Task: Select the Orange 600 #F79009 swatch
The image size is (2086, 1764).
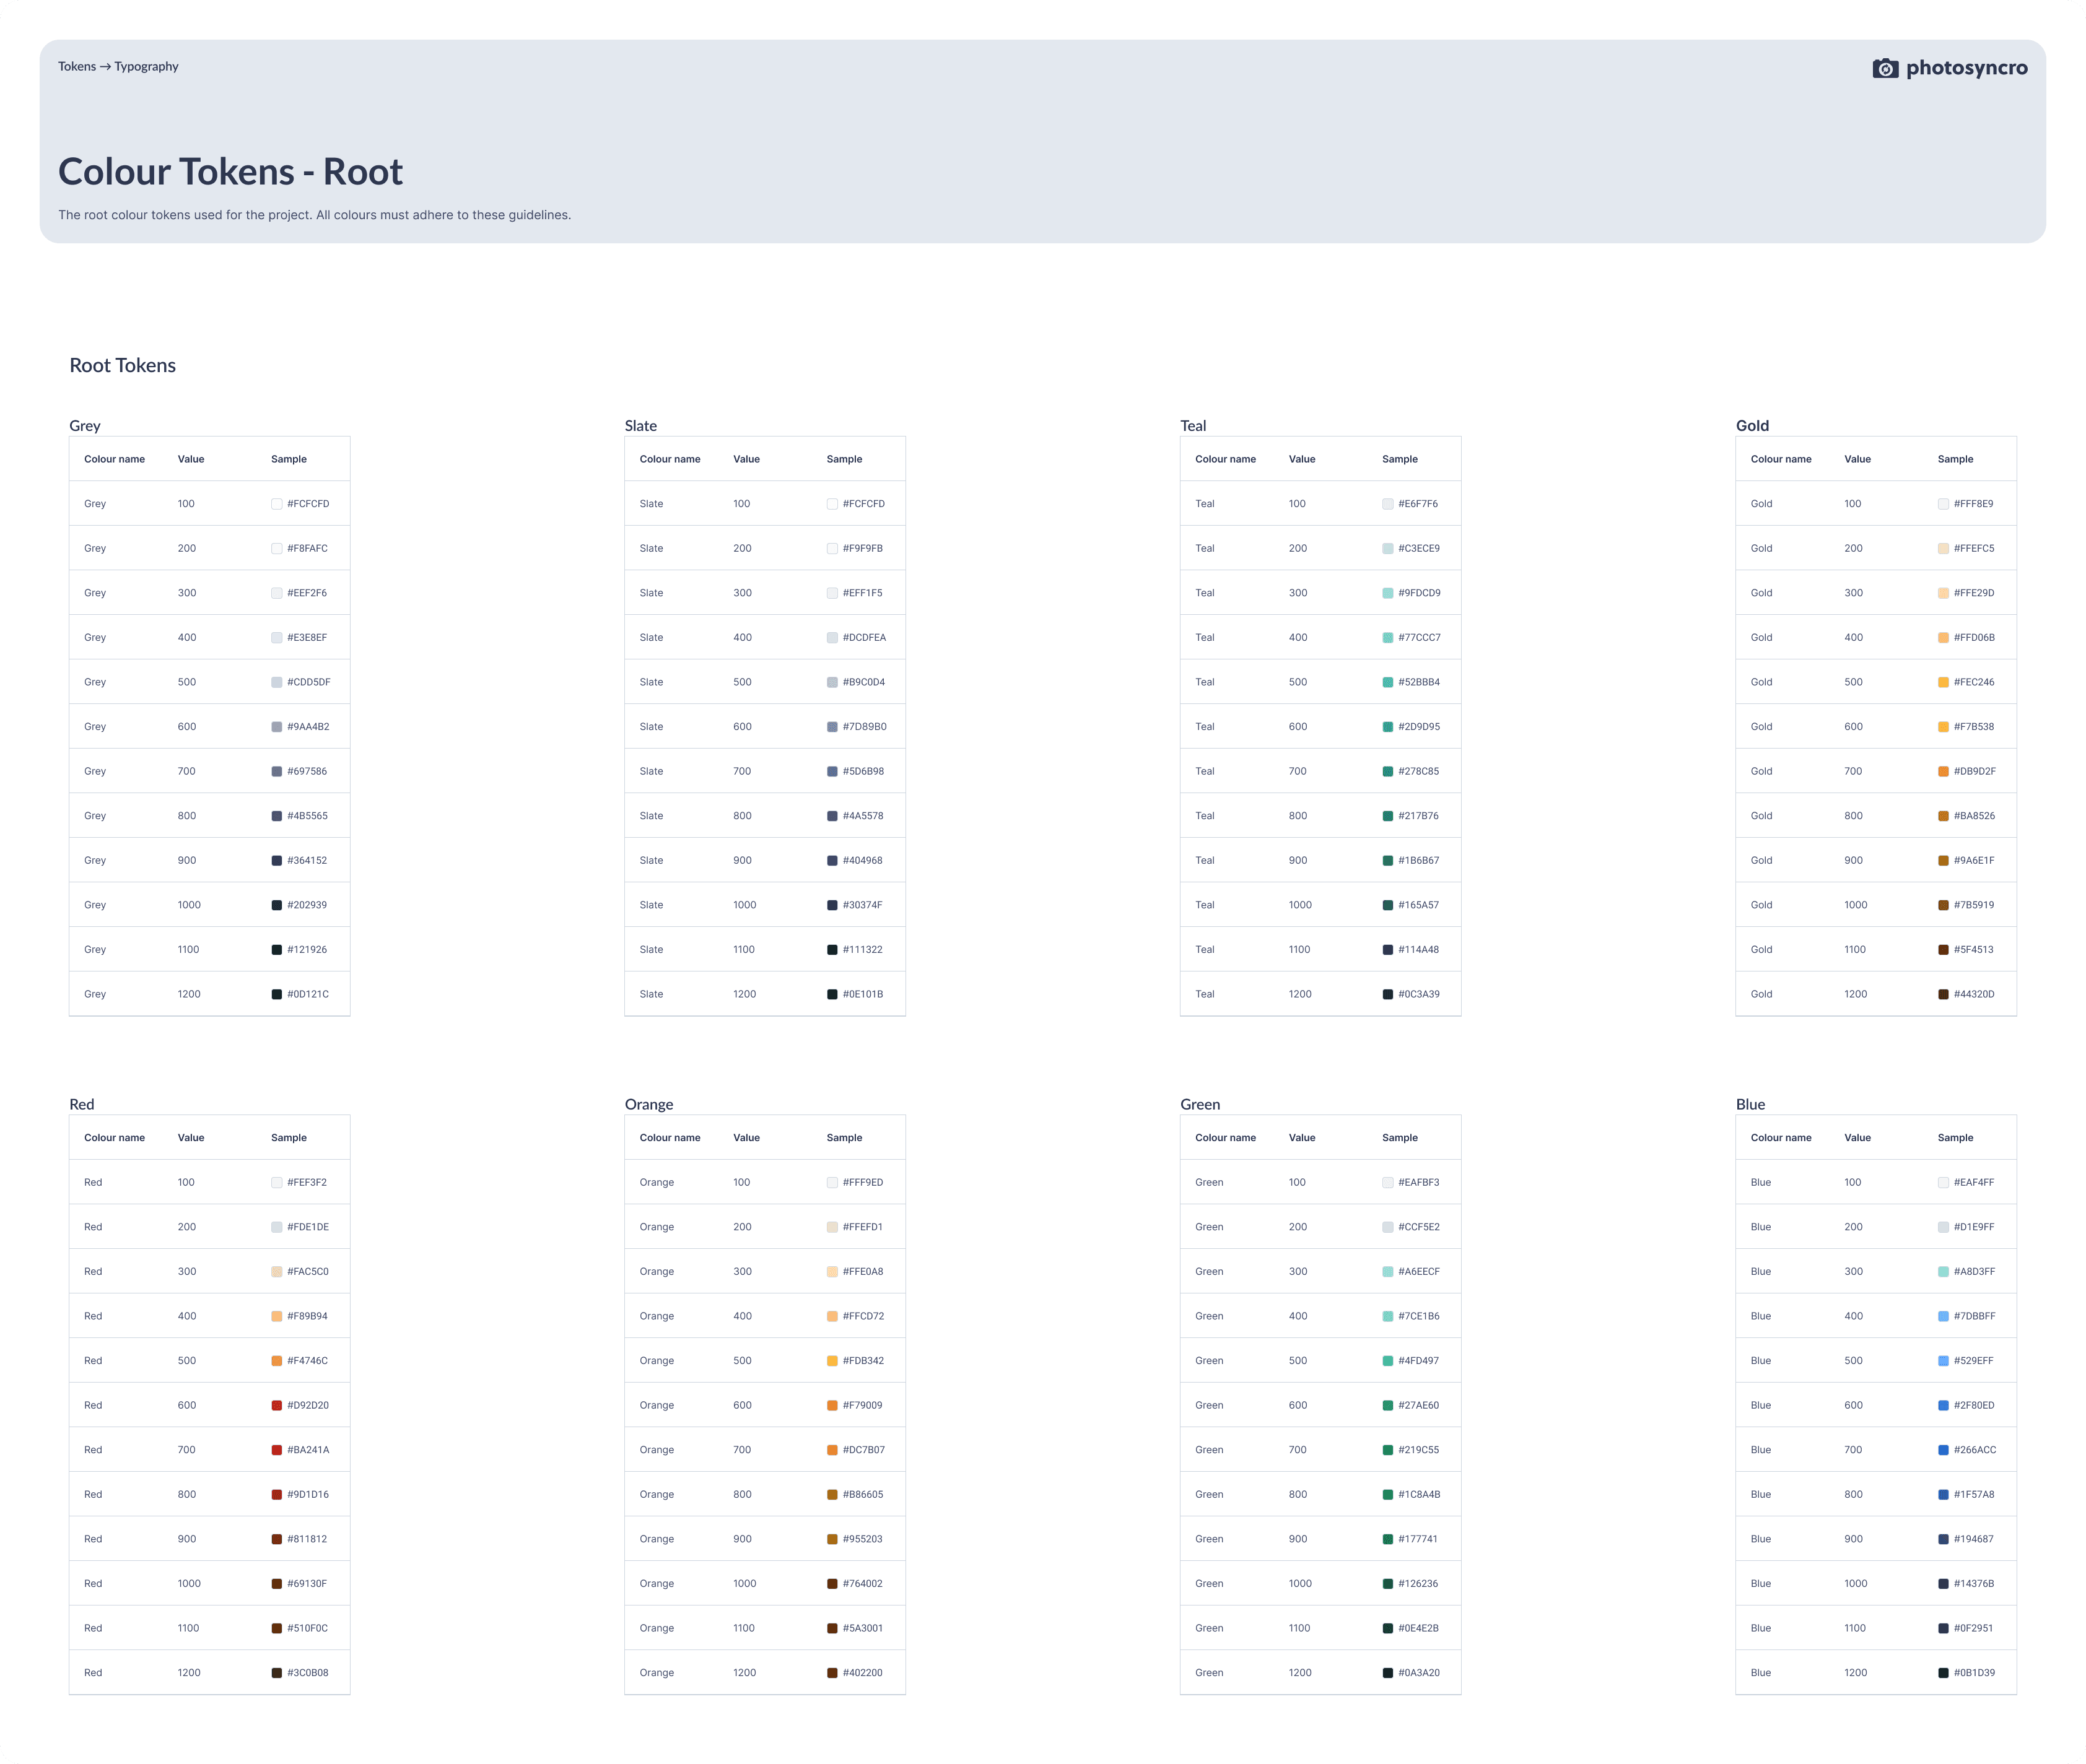Action: click(x=831, y=1406)
